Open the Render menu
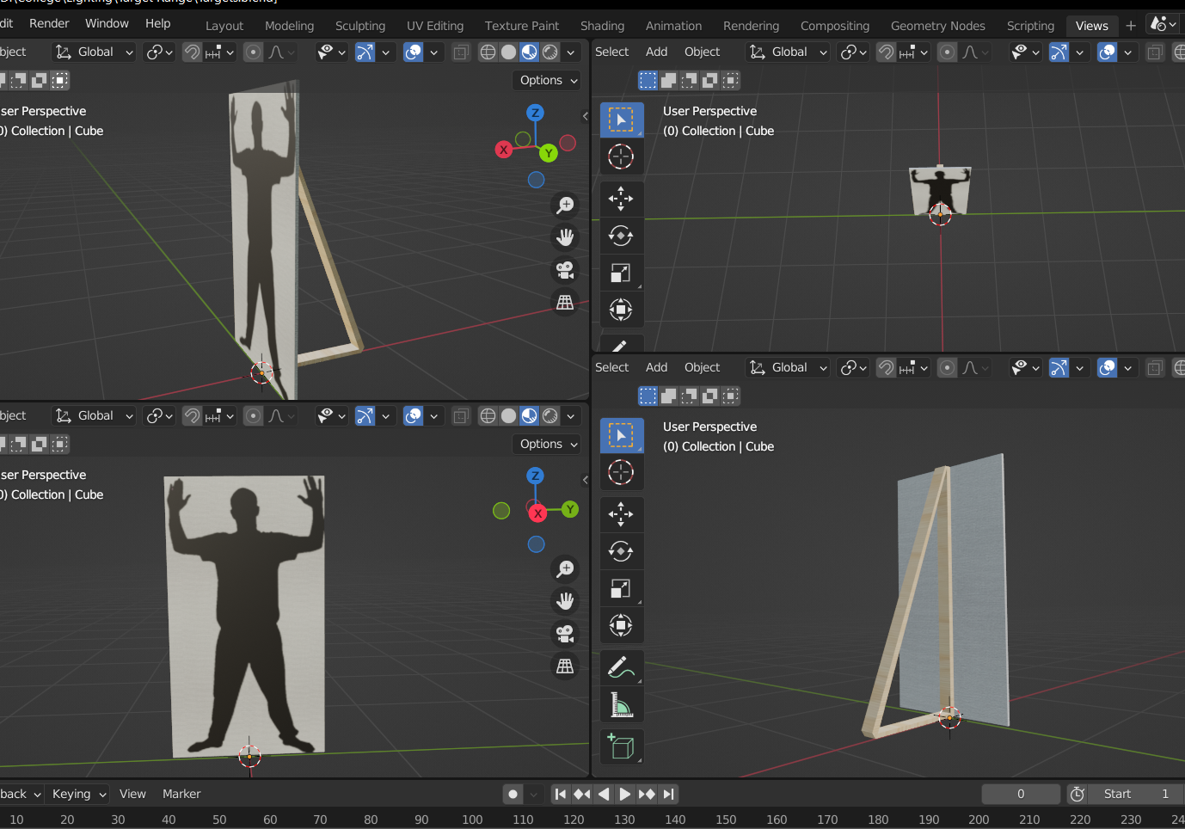1185x829 pixels. click(x=49, y=23)
